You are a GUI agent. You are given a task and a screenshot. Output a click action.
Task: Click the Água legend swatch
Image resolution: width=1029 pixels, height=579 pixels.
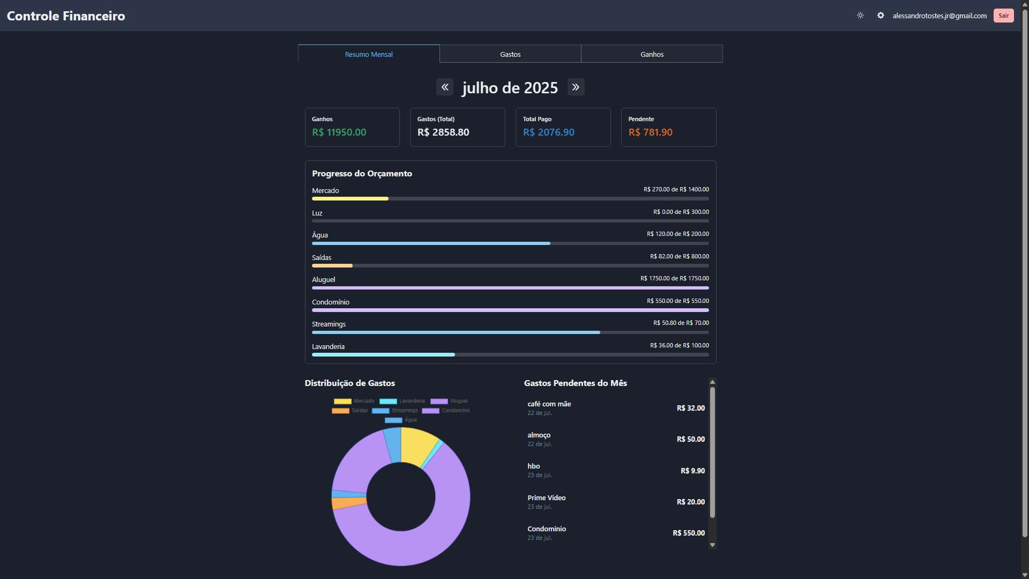393,420
